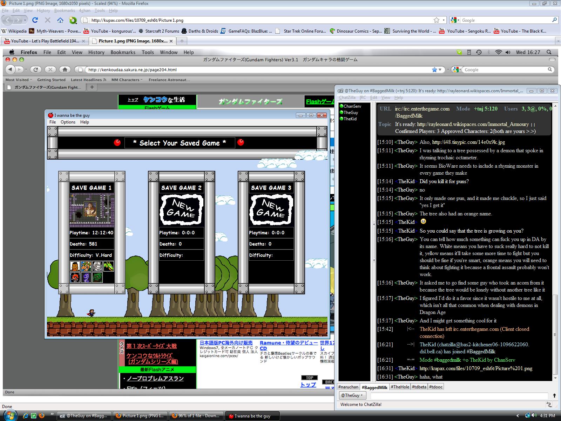Go back with the outer Firefox back arrow

(x=8, y=20)
